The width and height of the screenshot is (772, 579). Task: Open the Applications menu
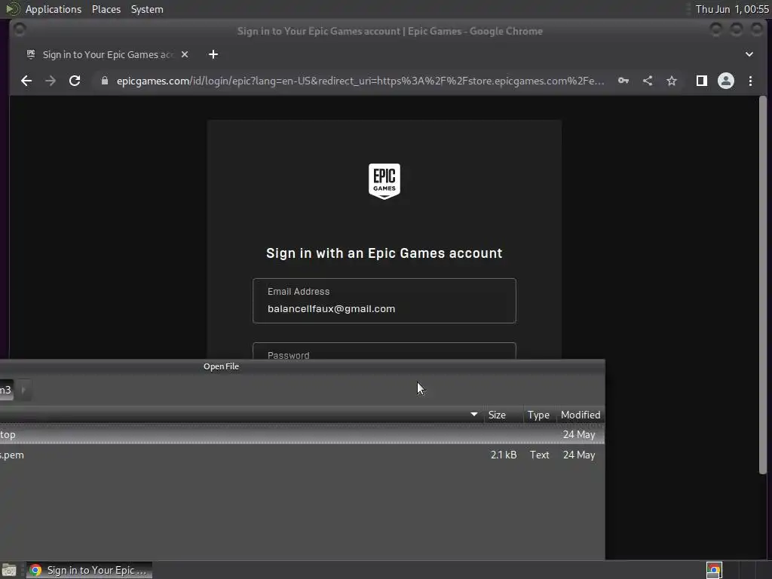point(54,9)
